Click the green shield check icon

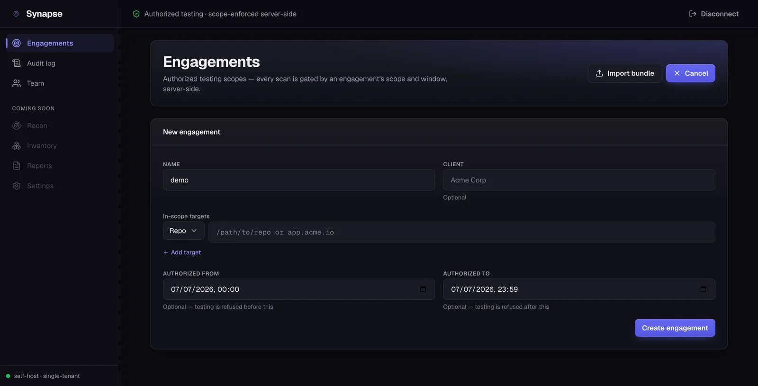(136, 14)
